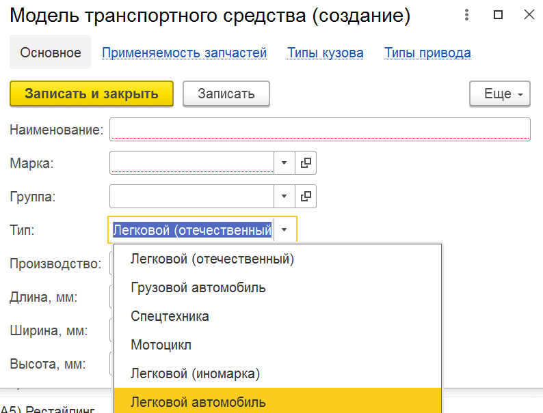The image size is (543, 413).
Task: Open the three-dot window options menu
Action: (466, 15)
